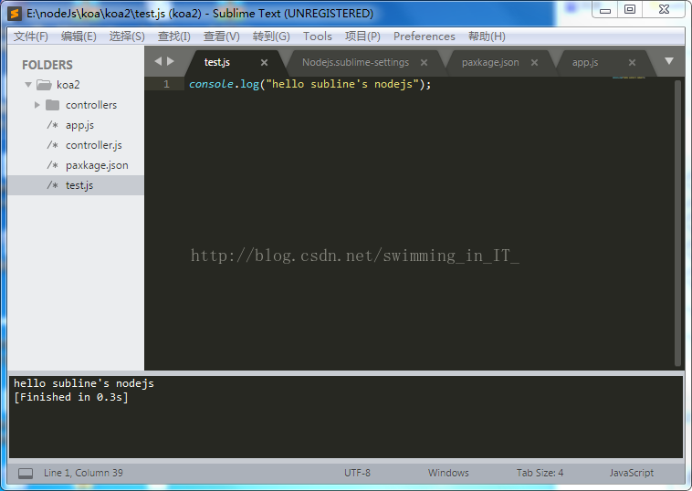Close the Nodejs.sublime-settings tab
This screenshot has height=491, width=692.
point(424,63)
